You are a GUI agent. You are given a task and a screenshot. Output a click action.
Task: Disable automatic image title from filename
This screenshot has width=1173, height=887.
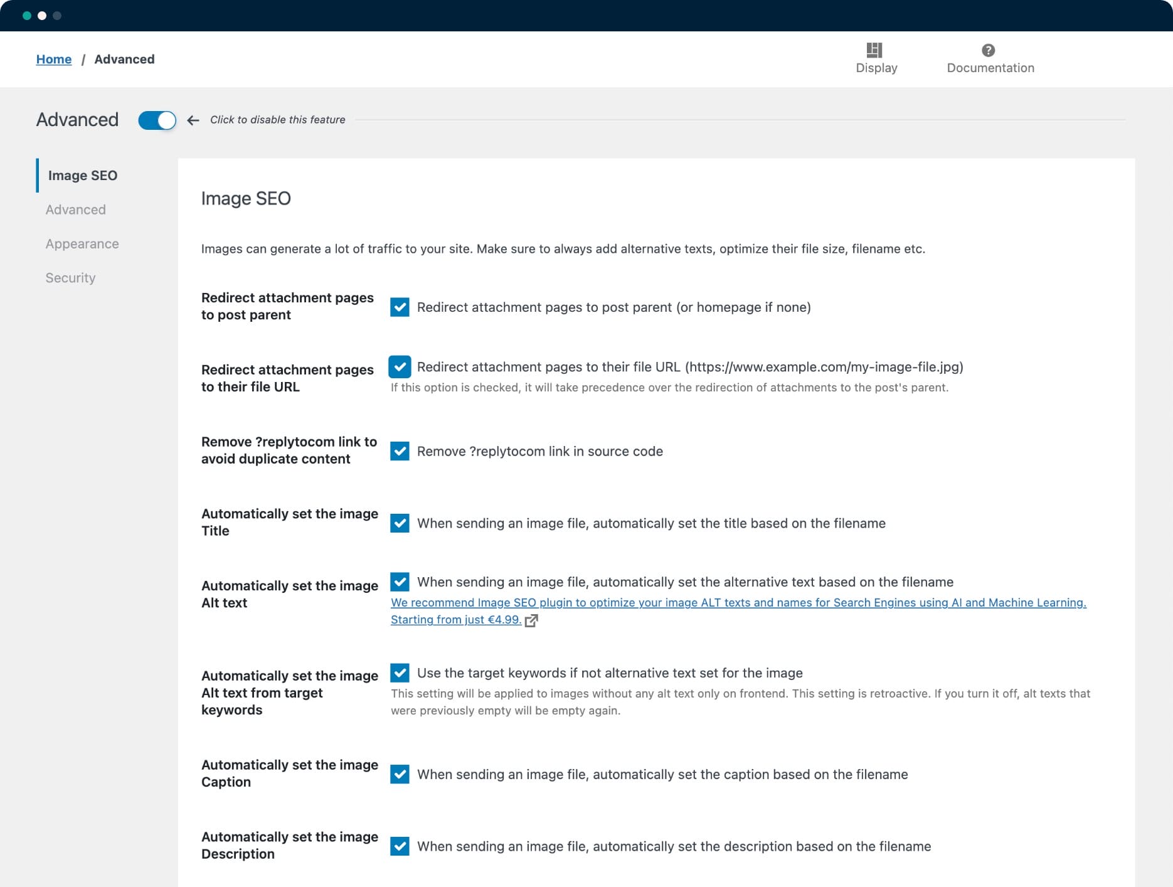[x=400, y=523]
